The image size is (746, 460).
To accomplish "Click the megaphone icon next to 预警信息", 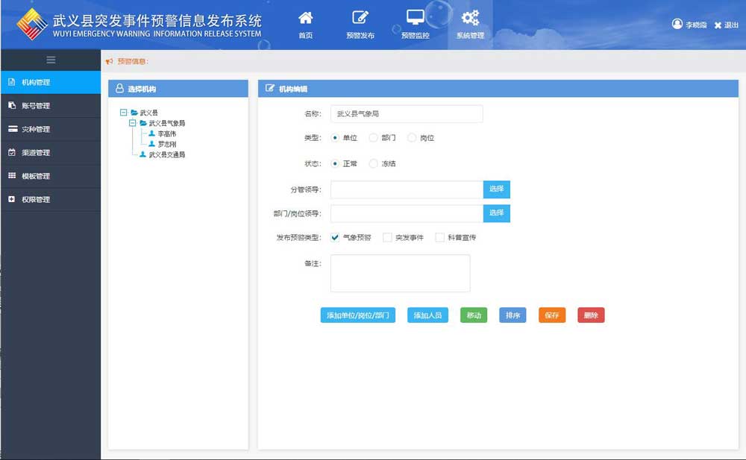I will pos(110,61).
